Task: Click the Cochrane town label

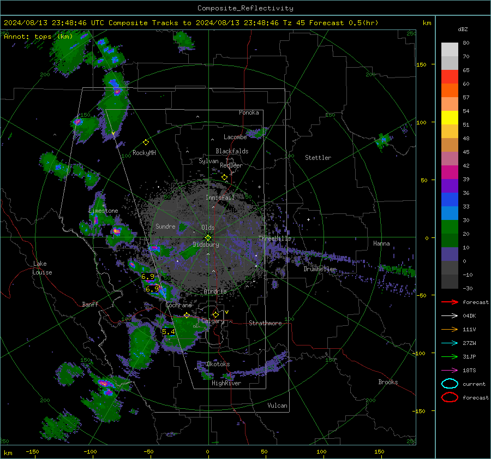Action: point(178,305)
